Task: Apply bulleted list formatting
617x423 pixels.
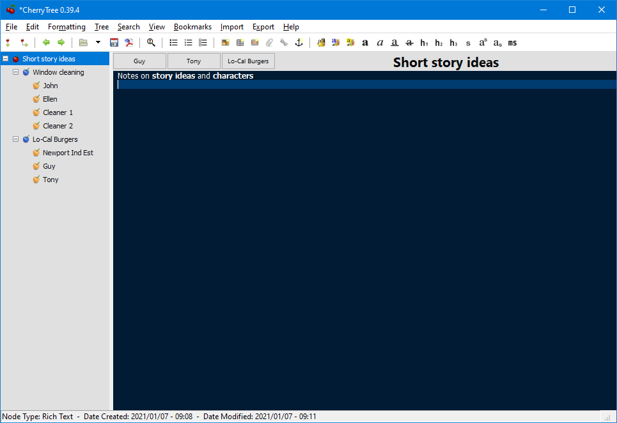Action: (173, 42)
